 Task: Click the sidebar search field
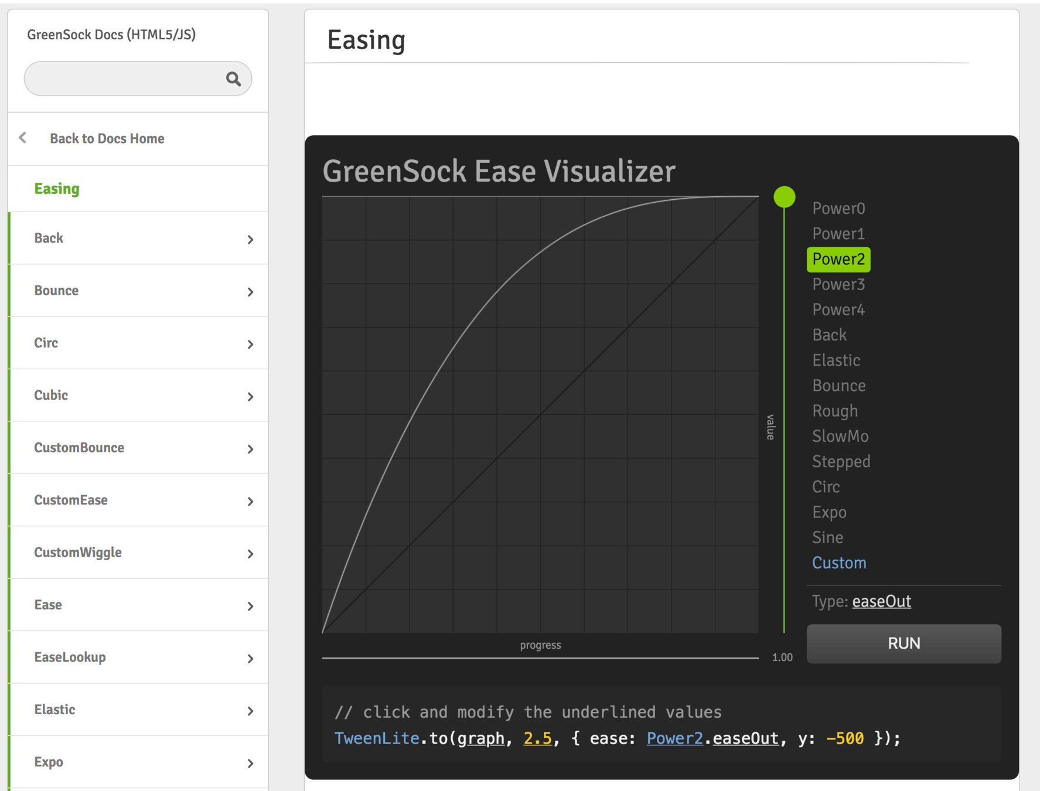tap(138, 79)
